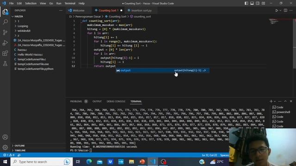Viewport: 296px width, 166px height.
Task: Open the Selection menu
Action: [x=31, y=3]
